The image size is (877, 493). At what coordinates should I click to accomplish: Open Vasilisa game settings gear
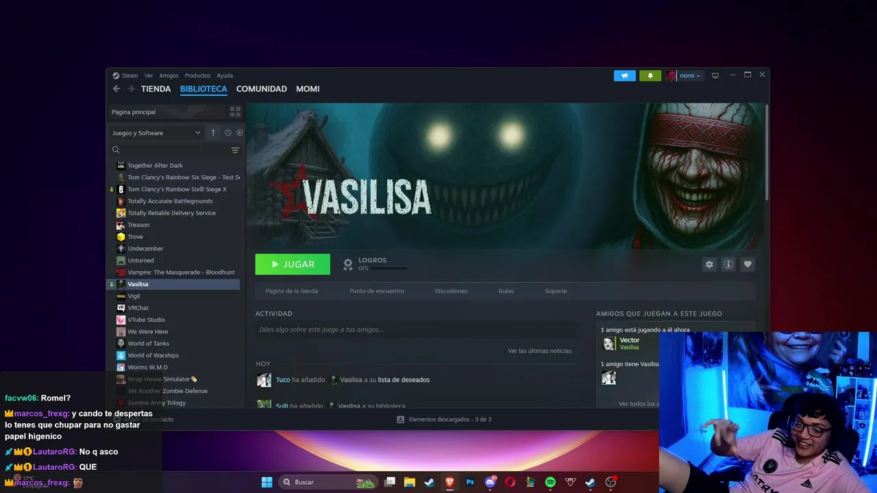(x=709, y=264)
